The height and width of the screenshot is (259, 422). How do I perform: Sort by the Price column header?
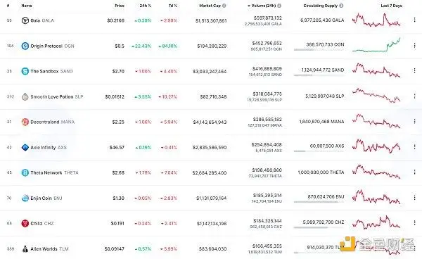pyautogui.click(x=120, y=6)
